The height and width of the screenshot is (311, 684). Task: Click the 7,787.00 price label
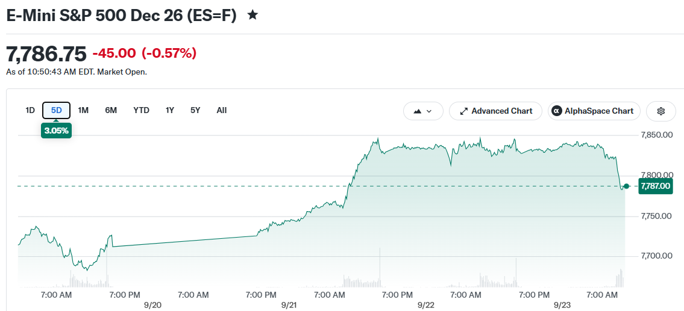point(655,186)
